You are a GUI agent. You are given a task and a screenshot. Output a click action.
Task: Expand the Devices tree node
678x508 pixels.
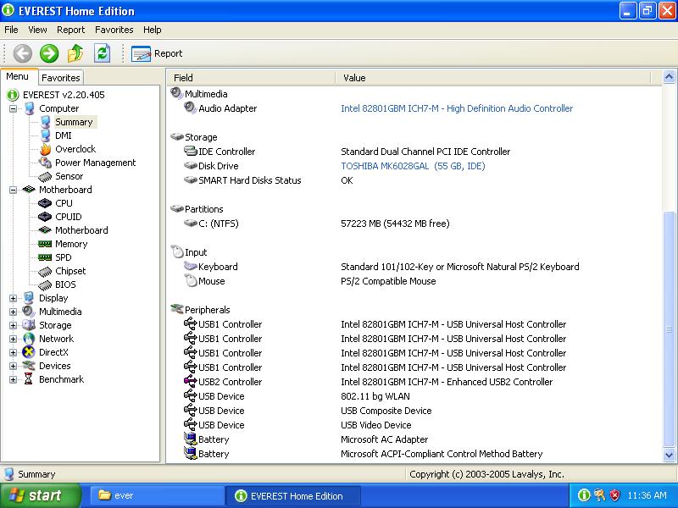(x=14, y=366)
